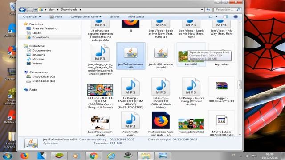The height and width of the screenshot is (160, 285).
Task: Select maxresdefault (1) image
Action: (x=191, y=126)
